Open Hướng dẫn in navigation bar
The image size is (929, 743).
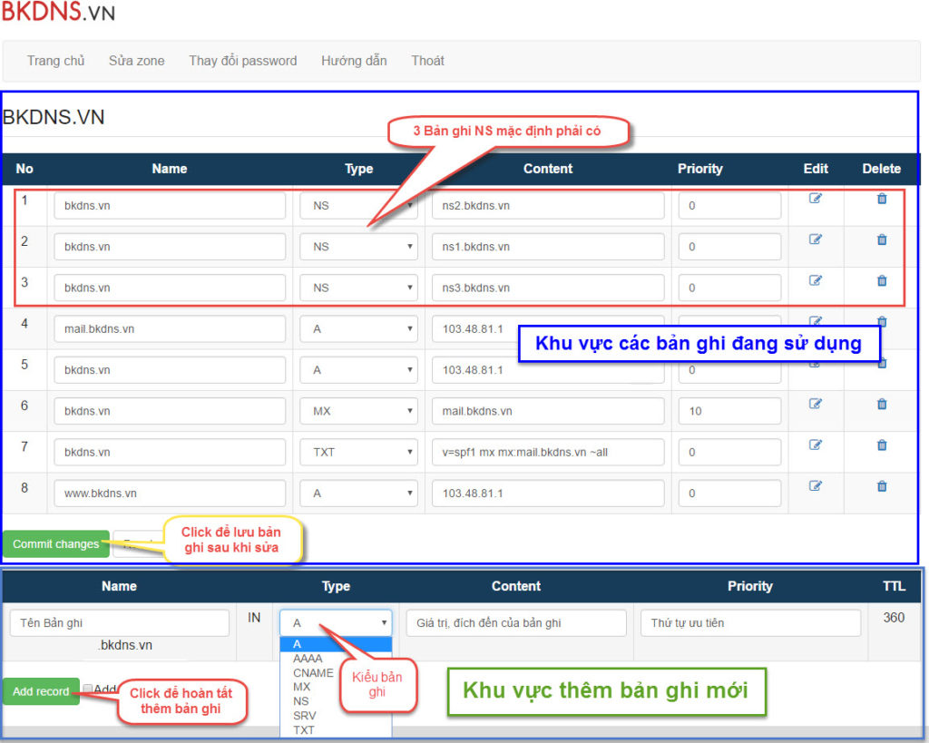click(x=354, y=61)
